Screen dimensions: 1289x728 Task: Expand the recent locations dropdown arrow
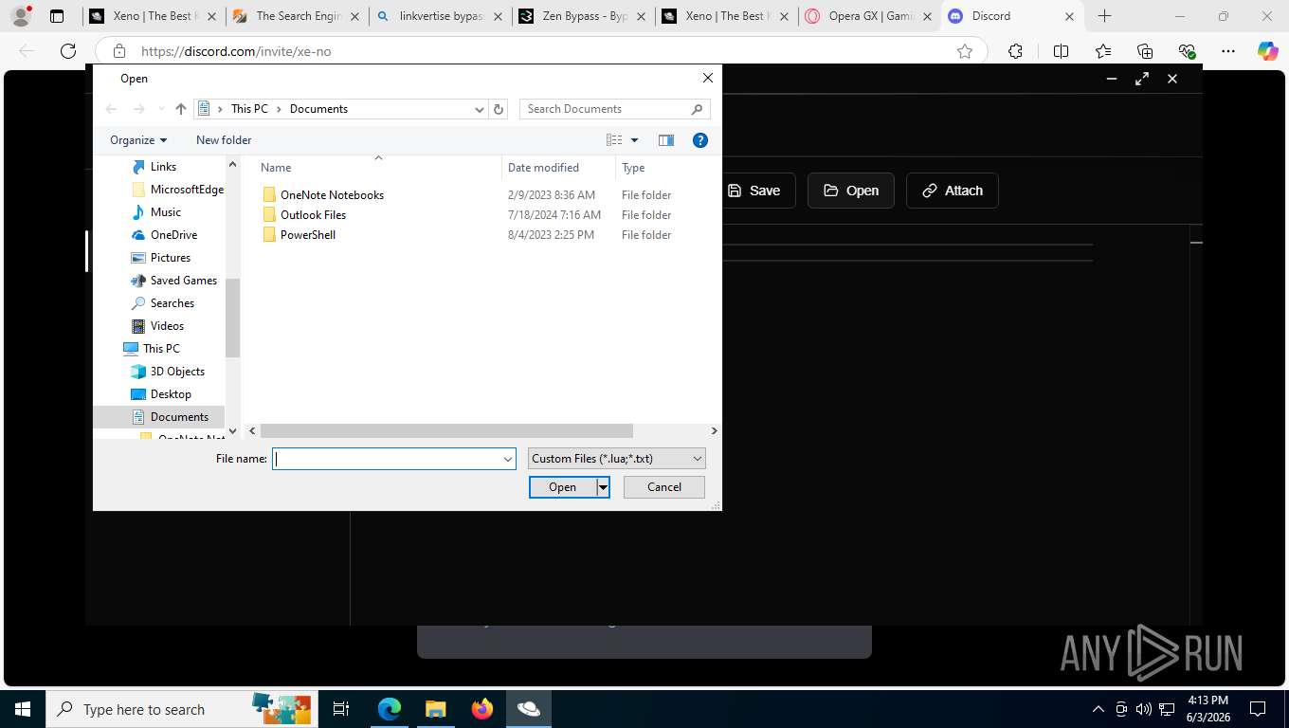tap(161, 109)
